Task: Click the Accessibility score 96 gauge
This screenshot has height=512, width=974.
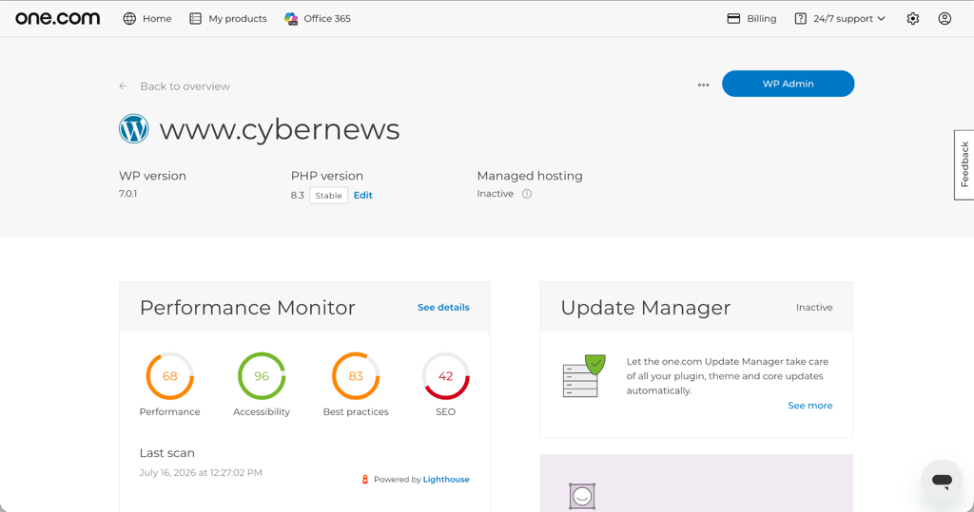Action: tap(262, 376)
